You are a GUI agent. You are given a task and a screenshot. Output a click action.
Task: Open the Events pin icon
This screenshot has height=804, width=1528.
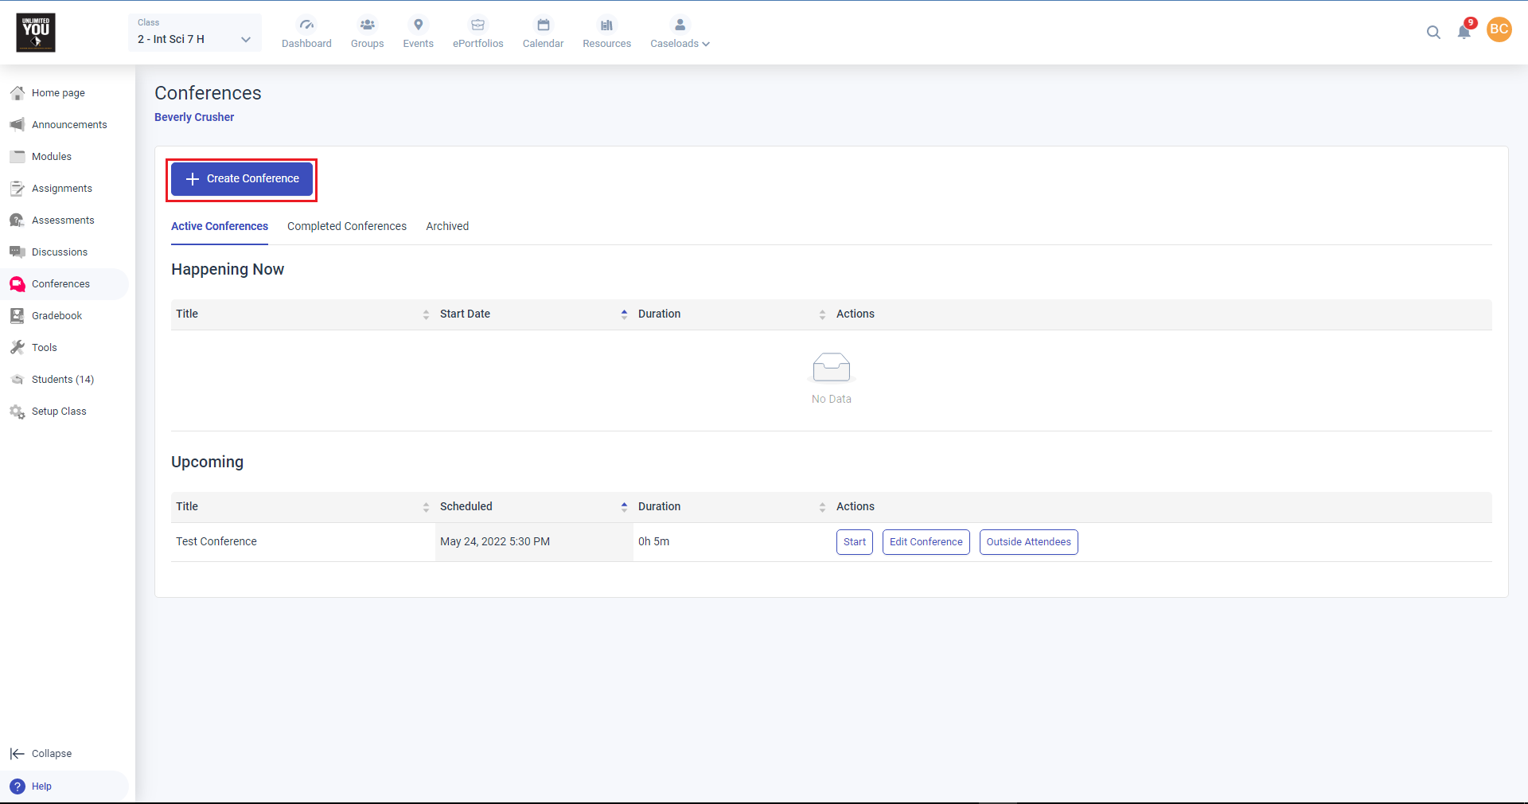click(418, 25)
